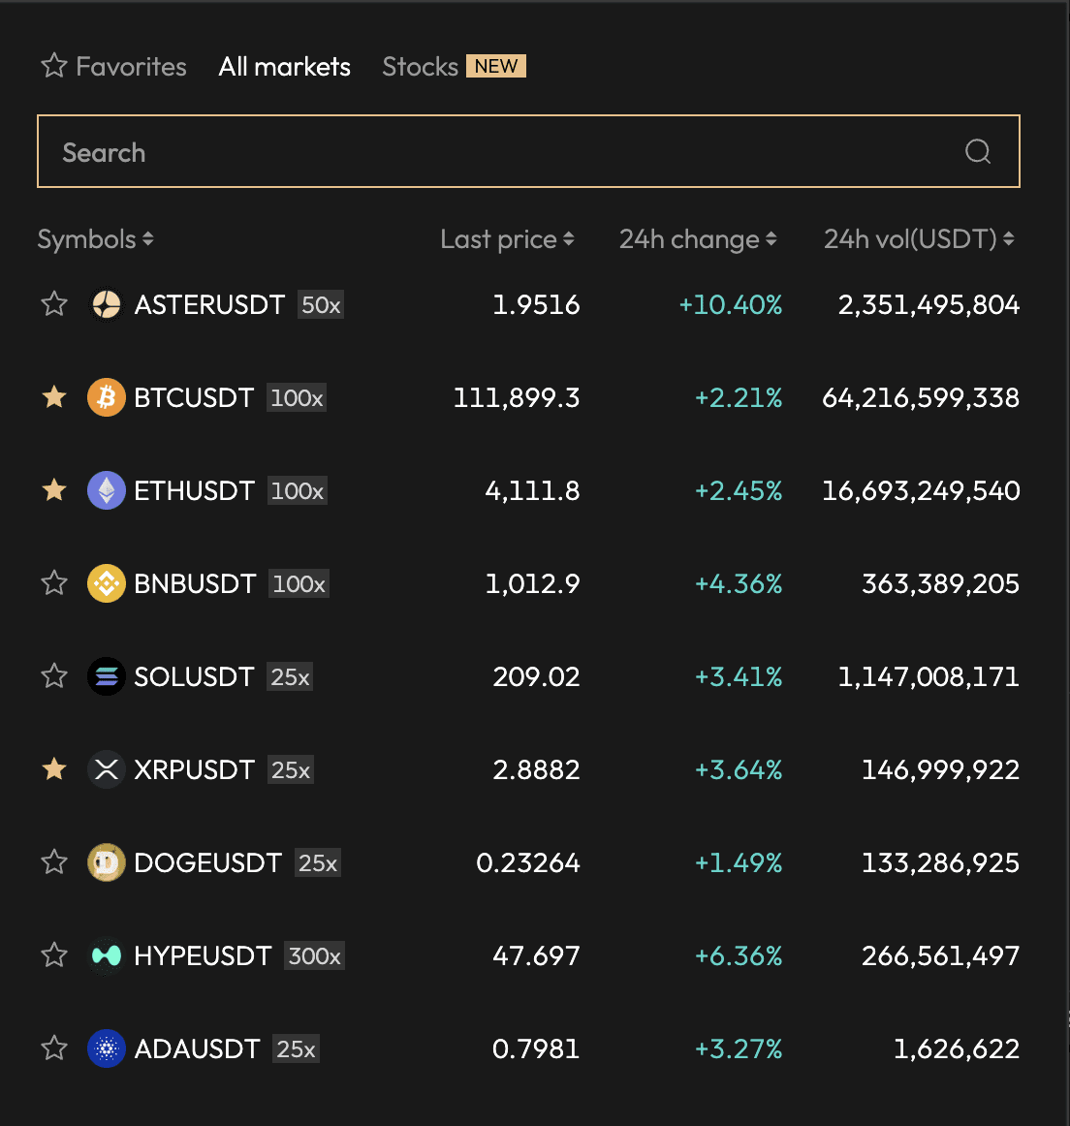The height and width of the screenshot is (1126, 1070).
Task: Open the XRPUSDT market pair
Action: tap(194, 769)
